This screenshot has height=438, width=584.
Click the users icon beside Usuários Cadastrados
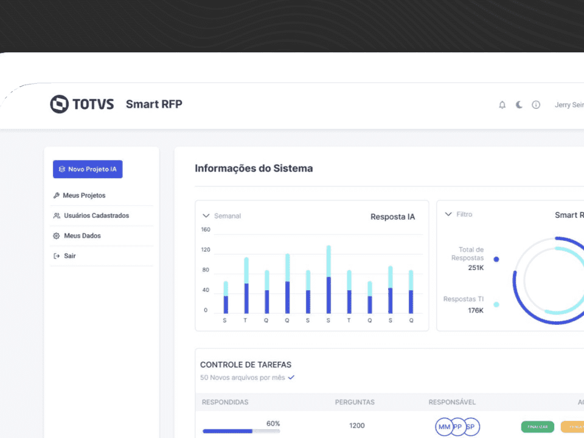tap(57, 215)
